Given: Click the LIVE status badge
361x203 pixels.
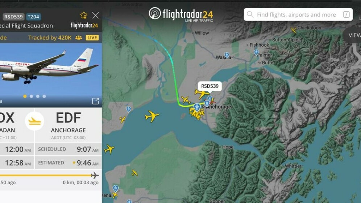Looking at the screenshot, I should click(92, 38).
